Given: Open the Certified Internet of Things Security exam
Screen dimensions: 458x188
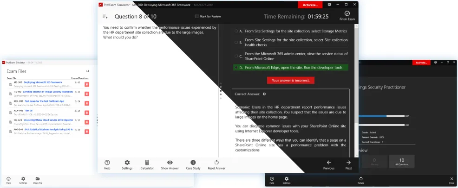Looking at the screenshot, I should [x=48, y=92].
